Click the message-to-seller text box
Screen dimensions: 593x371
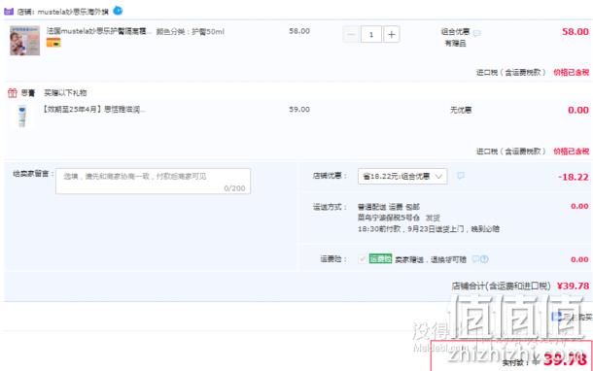point(153,182)
